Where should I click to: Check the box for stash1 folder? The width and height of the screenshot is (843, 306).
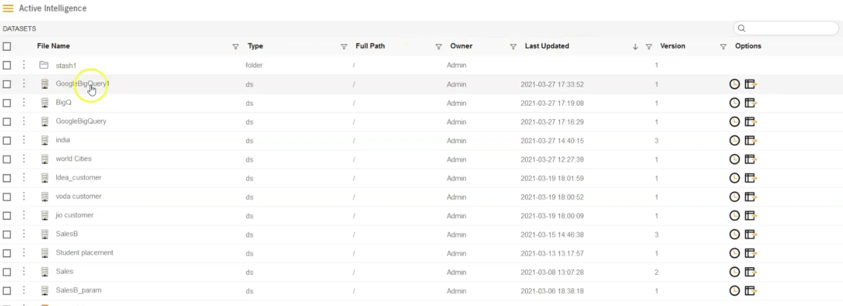(x=7, y=65)
